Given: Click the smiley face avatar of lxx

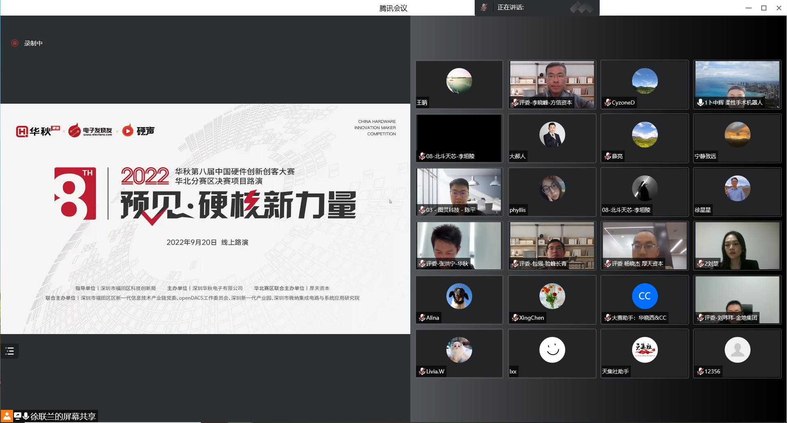Looking at the screenshot, I should [x=552, y=350].
